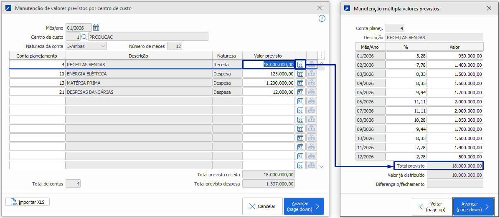500x218 pixels.
Task: Open calendar picker next to Mês/ano field
Action: click(x=96, y=28)
